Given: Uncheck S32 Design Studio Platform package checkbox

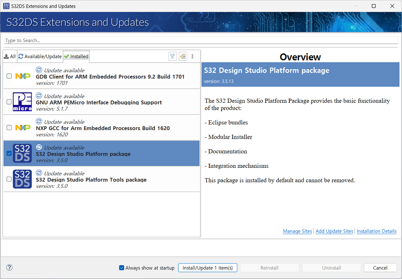Looking at the screenshot, I should coord(9,153).
